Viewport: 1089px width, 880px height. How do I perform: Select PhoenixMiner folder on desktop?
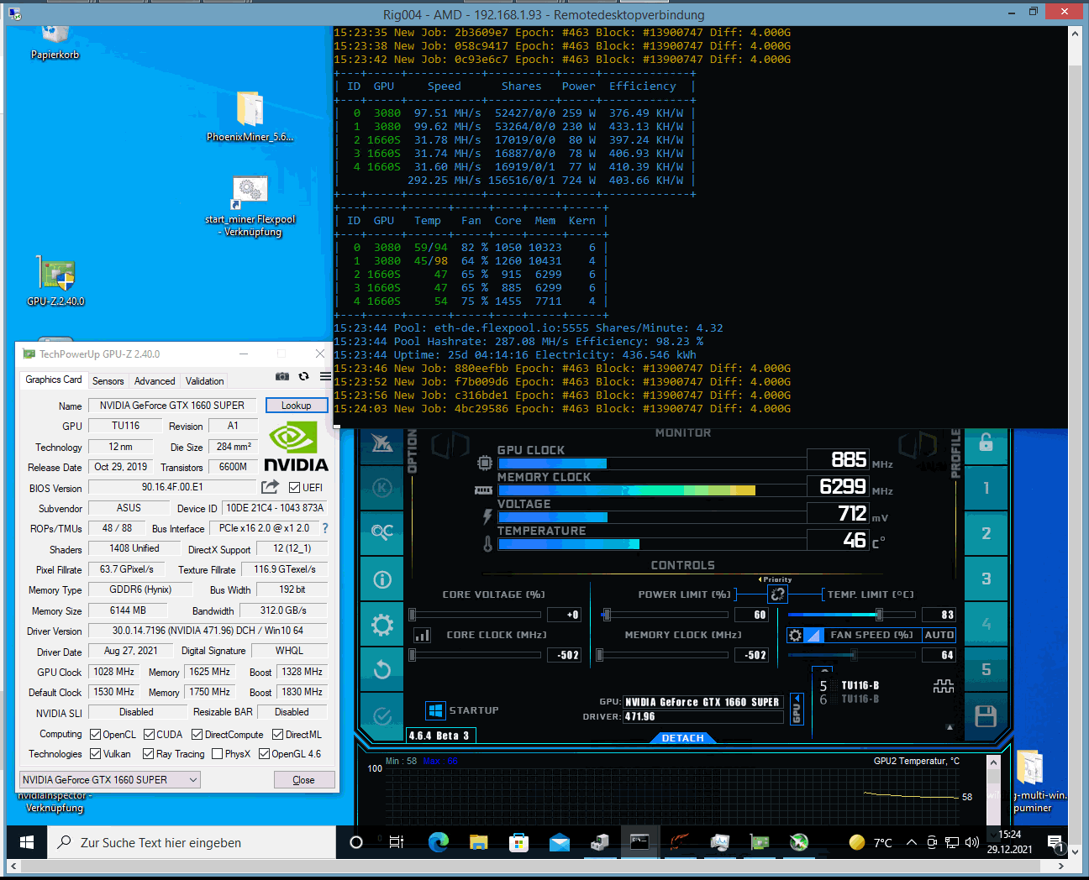pos(250,116)
